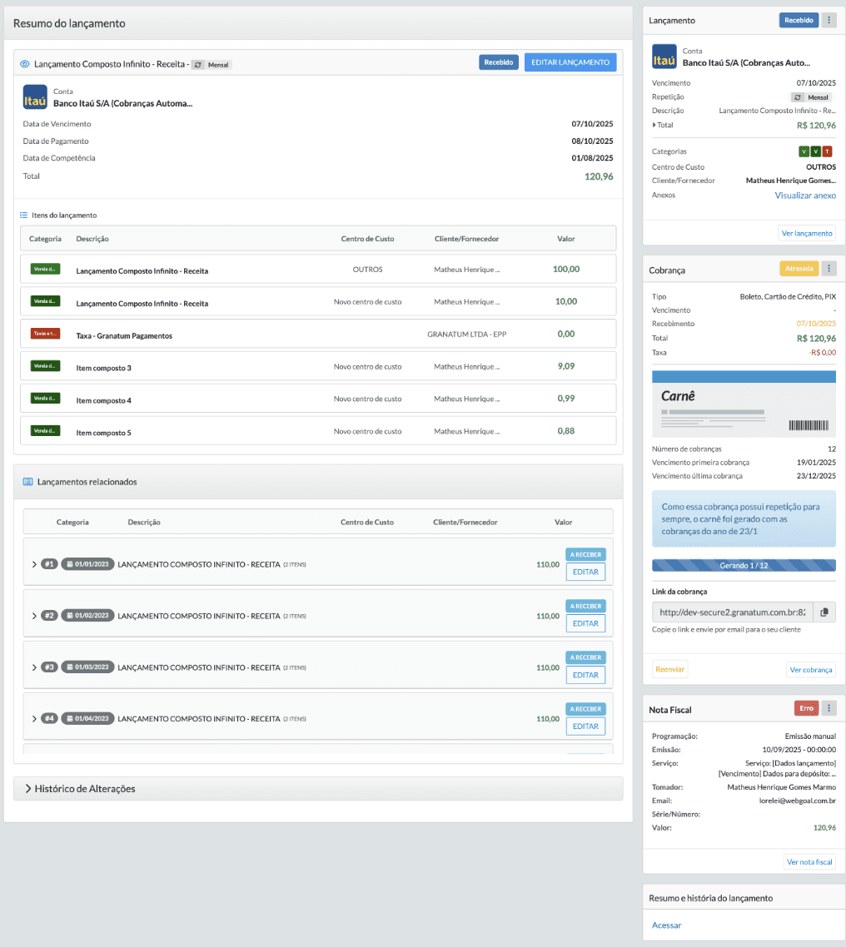Click the Recebido status badge in the main header
The width and height of the screenshot is (846, 947).
[x=499, y=62]
